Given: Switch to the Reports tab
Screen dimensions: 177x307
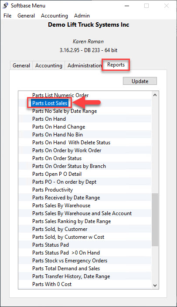Looking at the screenshot, I should pyautogui.click(x=116, y=65).
